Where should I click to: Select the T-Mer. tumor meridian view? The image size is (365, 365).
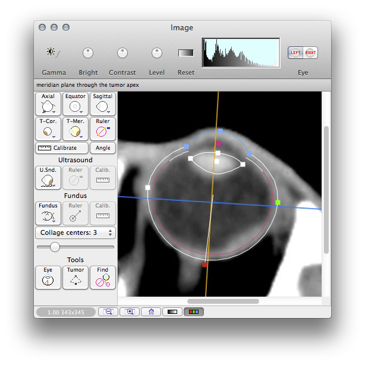75,129
